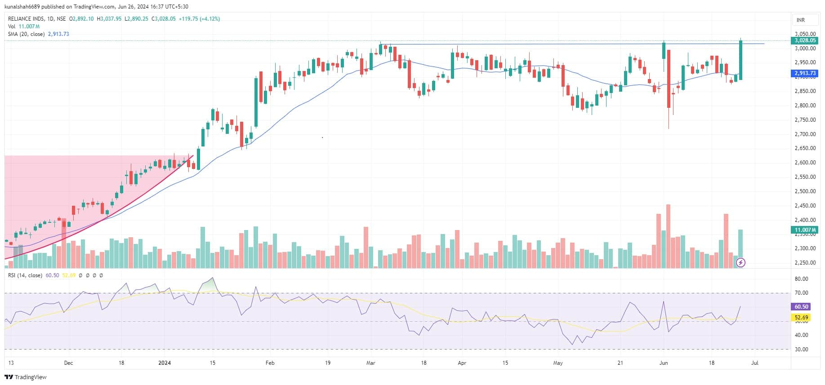Image resolution: width=825 pixels, height=385 pixels.
Task: Click the 80.00 RSI axis value
Action: coord(801,279)
